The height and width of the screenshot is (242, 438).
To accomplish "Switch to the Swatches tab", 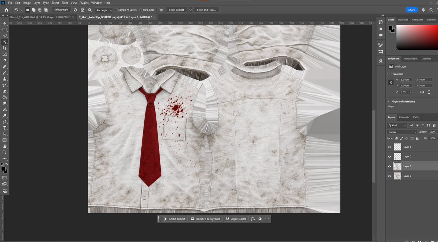I will tap(403, 20).
